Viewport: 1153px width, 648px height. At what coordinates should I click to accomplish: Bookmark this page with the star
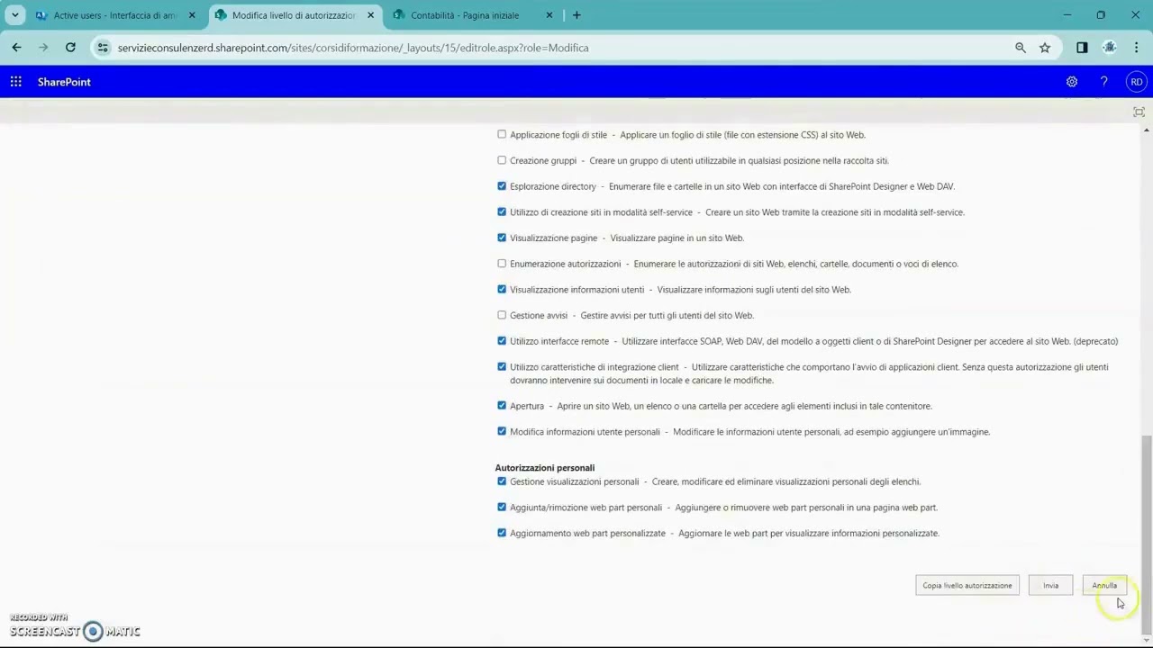click(1045, 48)
